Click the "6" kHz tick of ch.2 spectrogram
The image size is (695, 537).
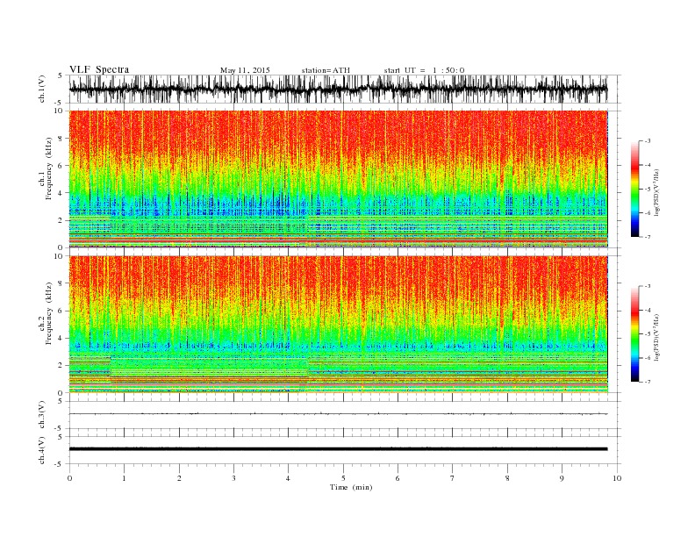(61, 311)
